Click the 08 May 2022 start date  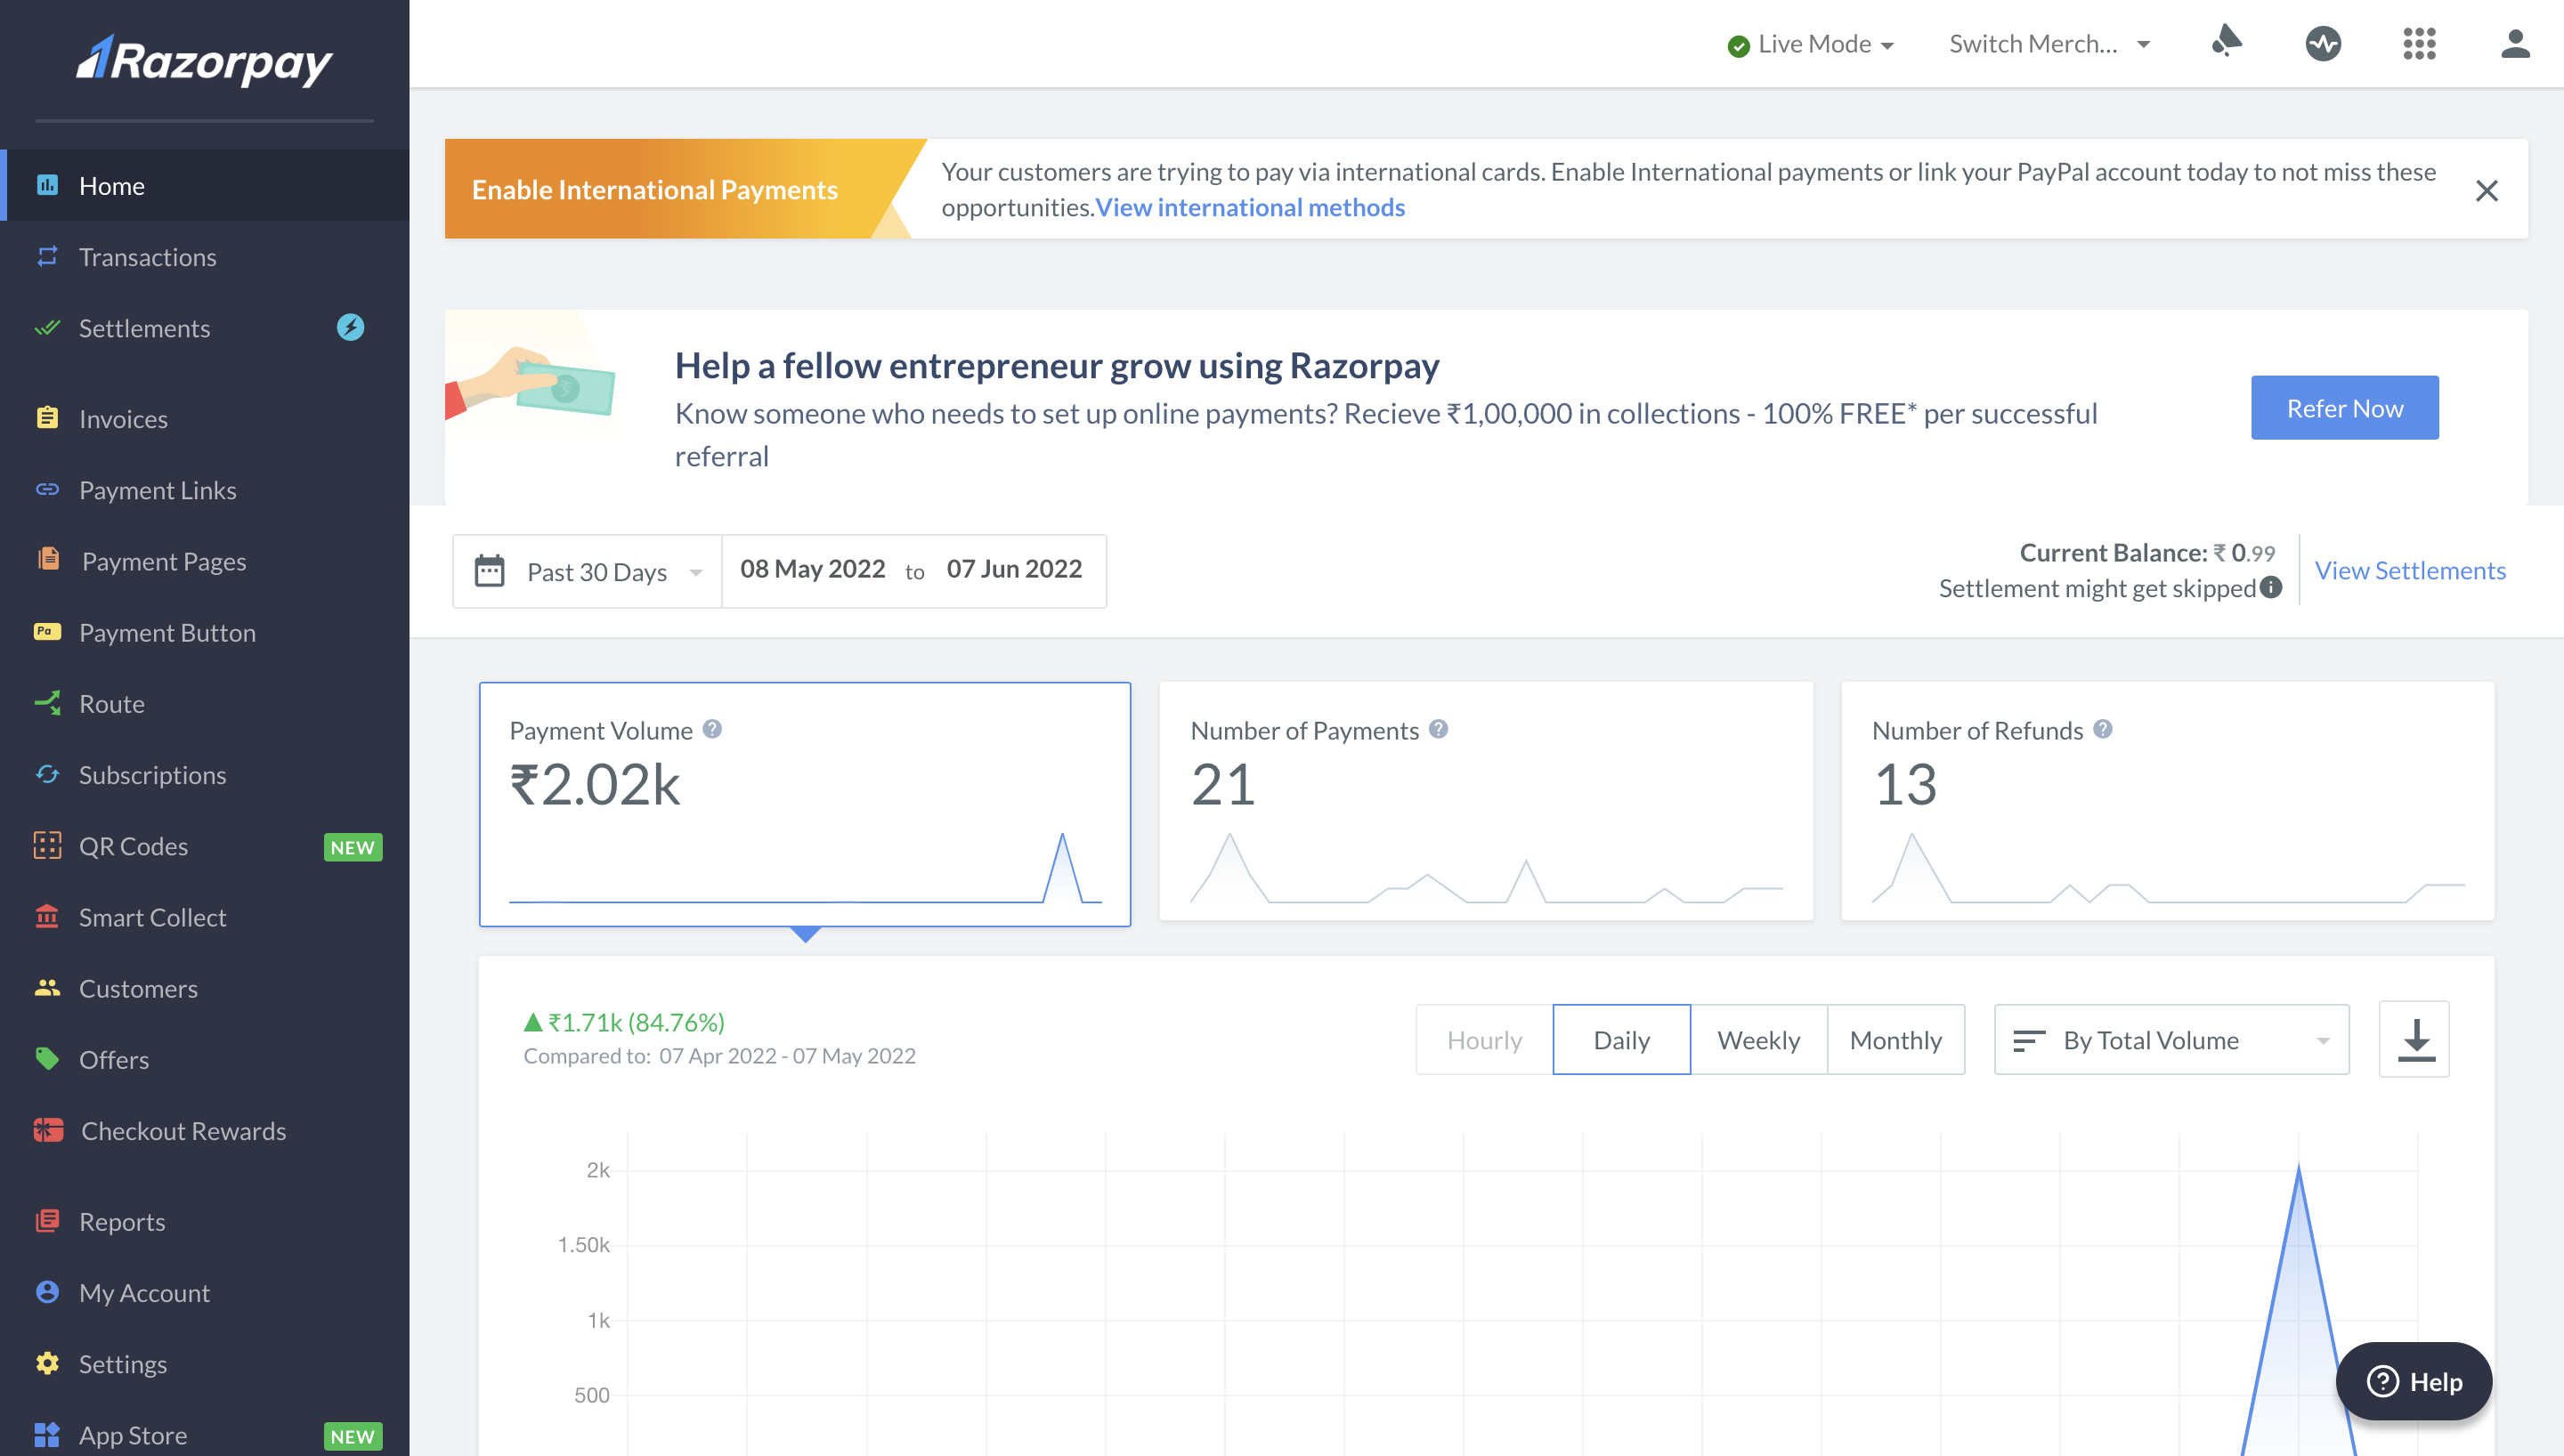pyautogui.click(x=812, y=569)
